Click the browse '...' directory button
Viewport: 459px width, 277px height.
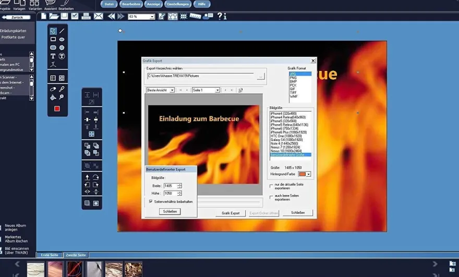(260, 77)
